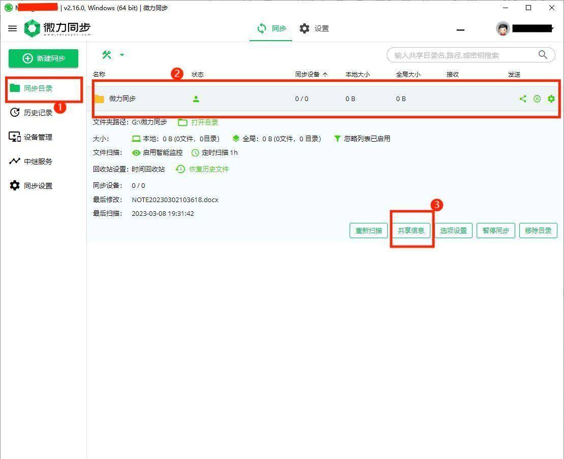The width and height of the screenshot is (564, 459).
Task: Click the 设备管理 monitor icon
Action: (15, 137)
